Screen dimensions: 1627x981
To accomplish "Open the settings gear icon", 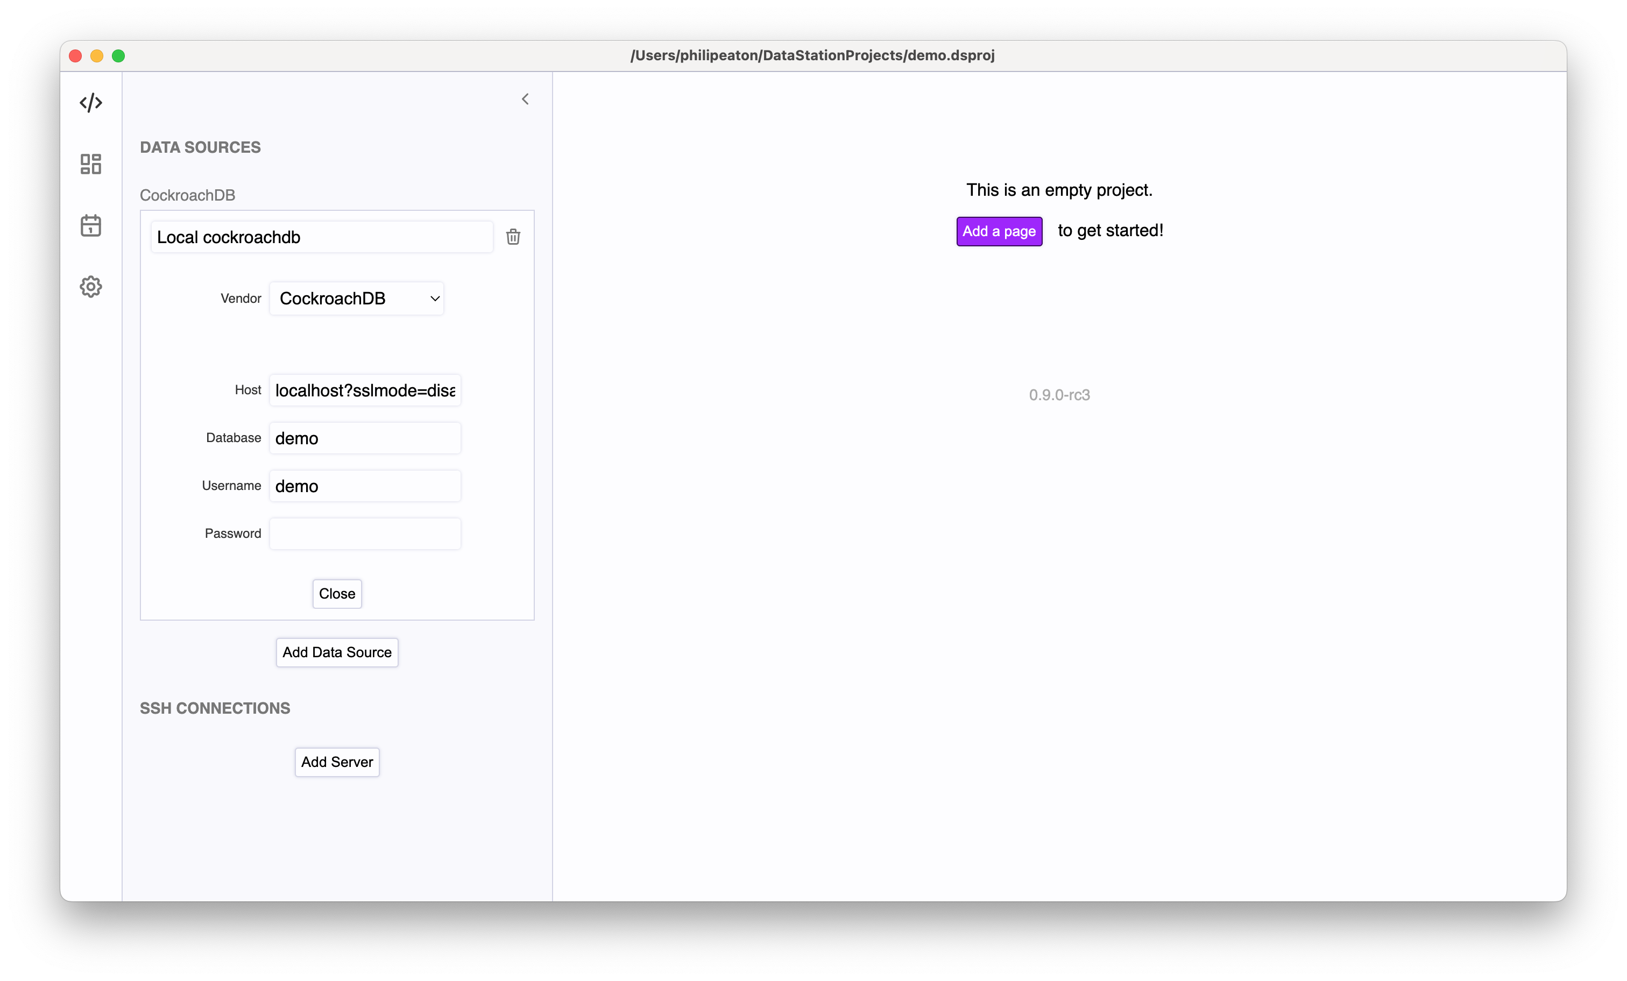I will [90, 287].
